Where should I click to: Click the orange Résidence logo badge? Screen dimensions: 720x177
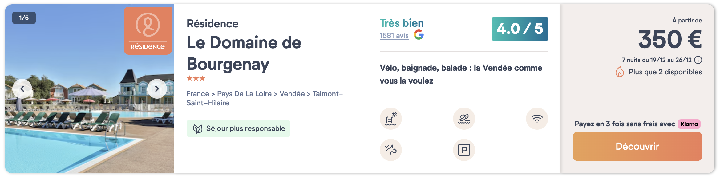(x=148, y=31)
